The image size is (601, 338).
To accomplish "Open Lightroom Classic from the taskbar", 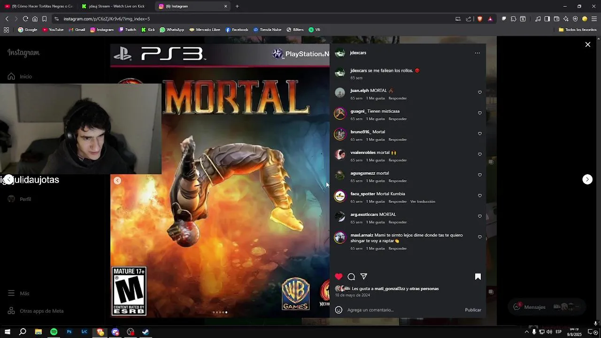I will coord(85,332).
